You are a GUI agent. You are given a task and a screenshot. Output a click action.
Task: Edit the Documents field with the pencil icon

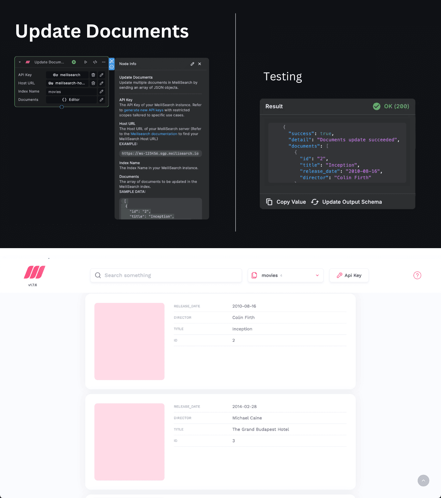pyautogui.click(x=102, y=100)
